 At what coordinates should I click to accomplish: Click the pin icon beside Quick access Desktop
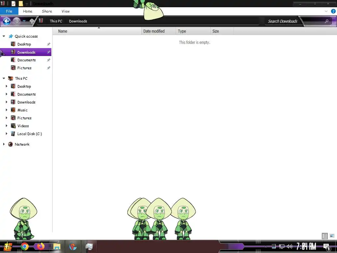(49, 44)
